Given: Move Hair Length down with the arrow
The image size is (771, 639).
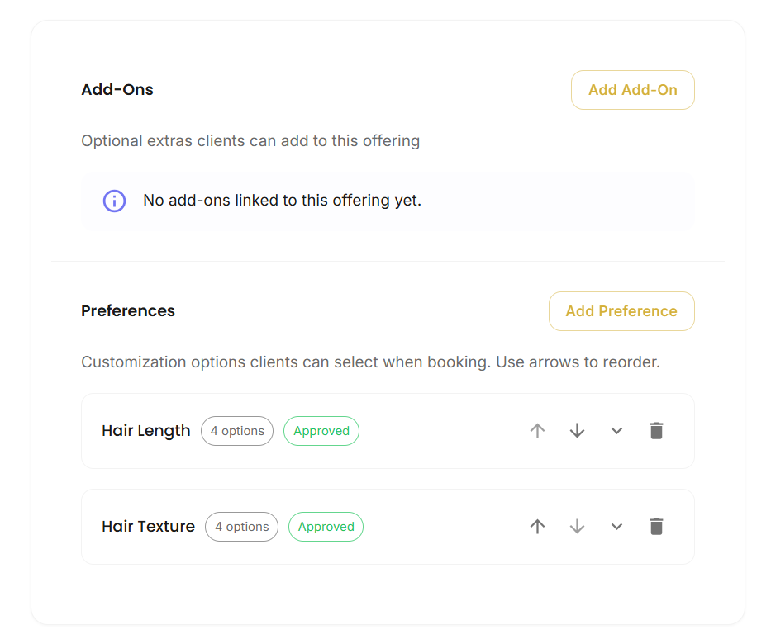Looking at the screenshot, I should (577, 431).
